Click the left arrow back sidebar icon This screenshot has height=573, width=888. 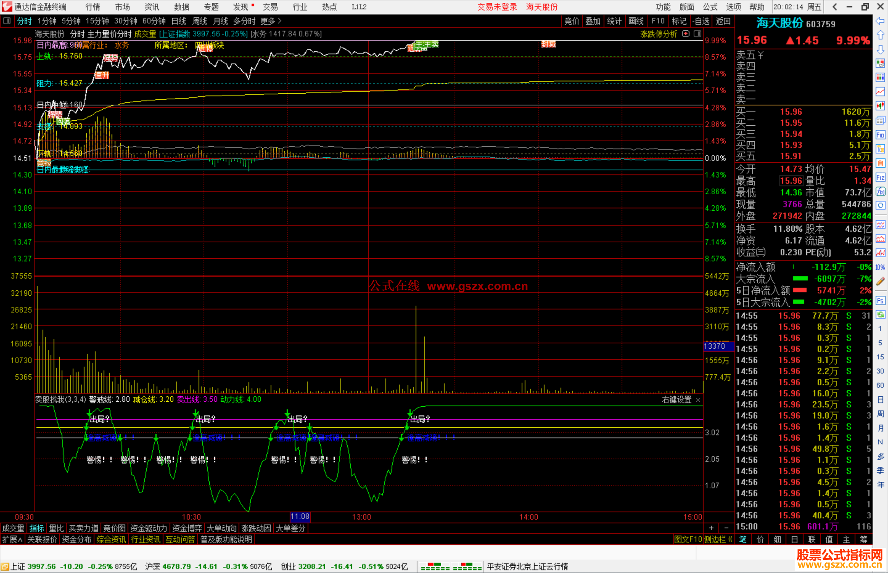[x=880, y=21]
